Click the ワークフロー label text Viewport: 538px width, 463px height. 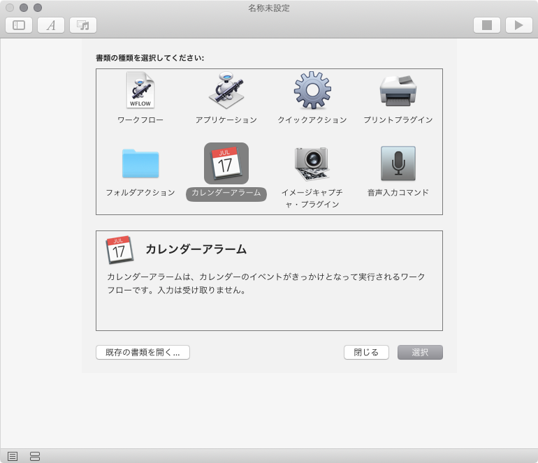[x=140, y=120]
